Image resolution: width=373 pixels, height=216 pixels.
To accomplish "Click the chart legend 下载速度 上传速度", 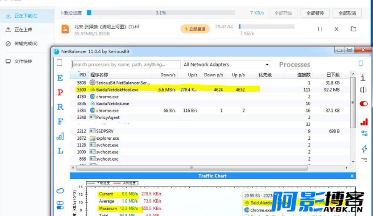I will coord(112,183).
